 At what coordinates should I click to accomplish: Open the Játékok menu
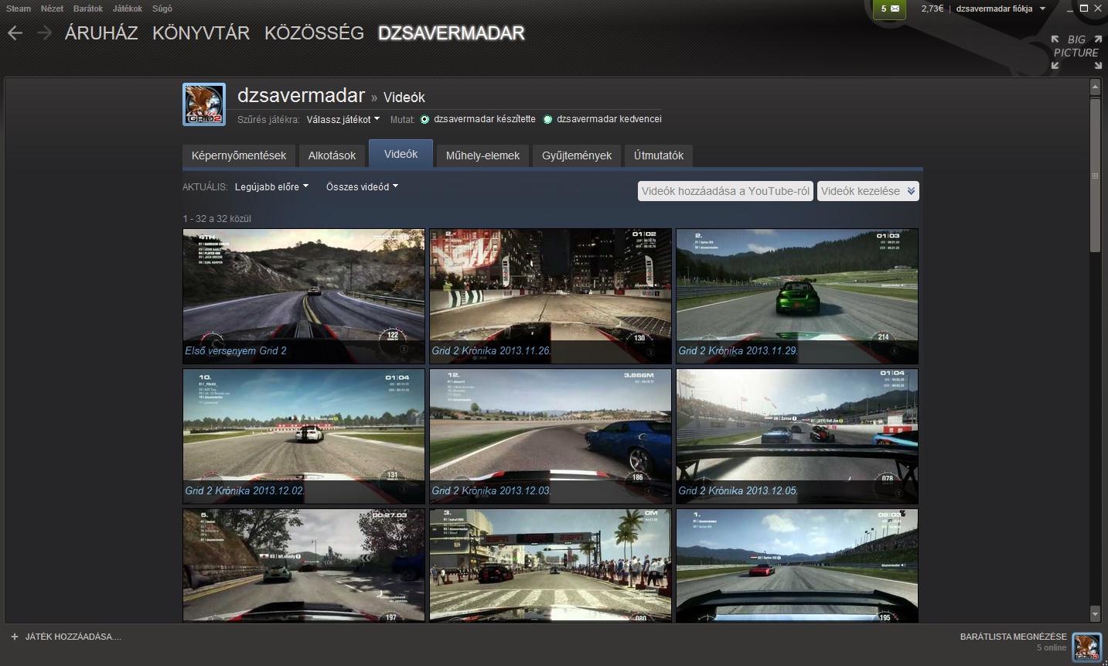128,9
